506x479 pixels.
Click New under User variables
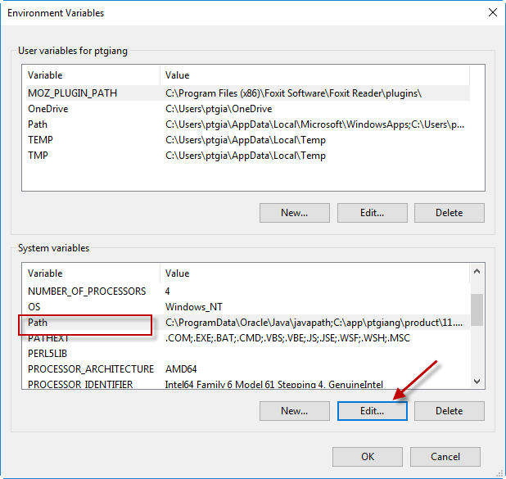point(294,213)
